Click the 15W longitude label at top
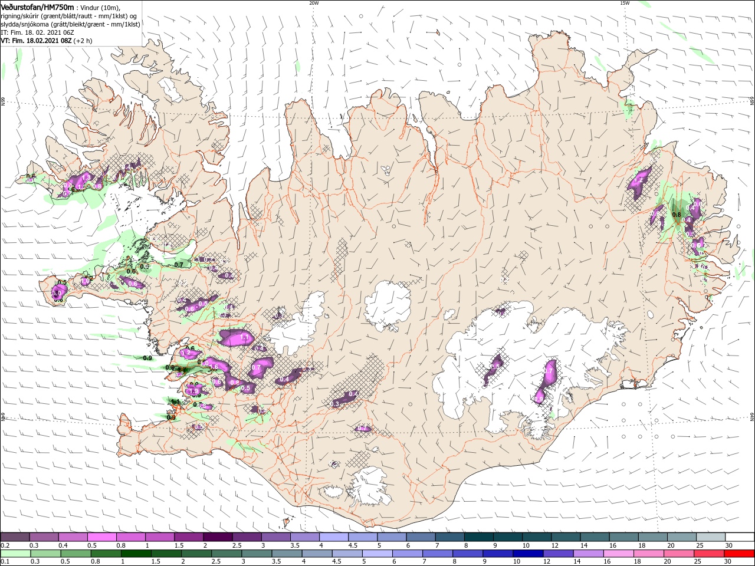This screenshot has width=755, height=566. pyautogui.click(x=624, y=3)
